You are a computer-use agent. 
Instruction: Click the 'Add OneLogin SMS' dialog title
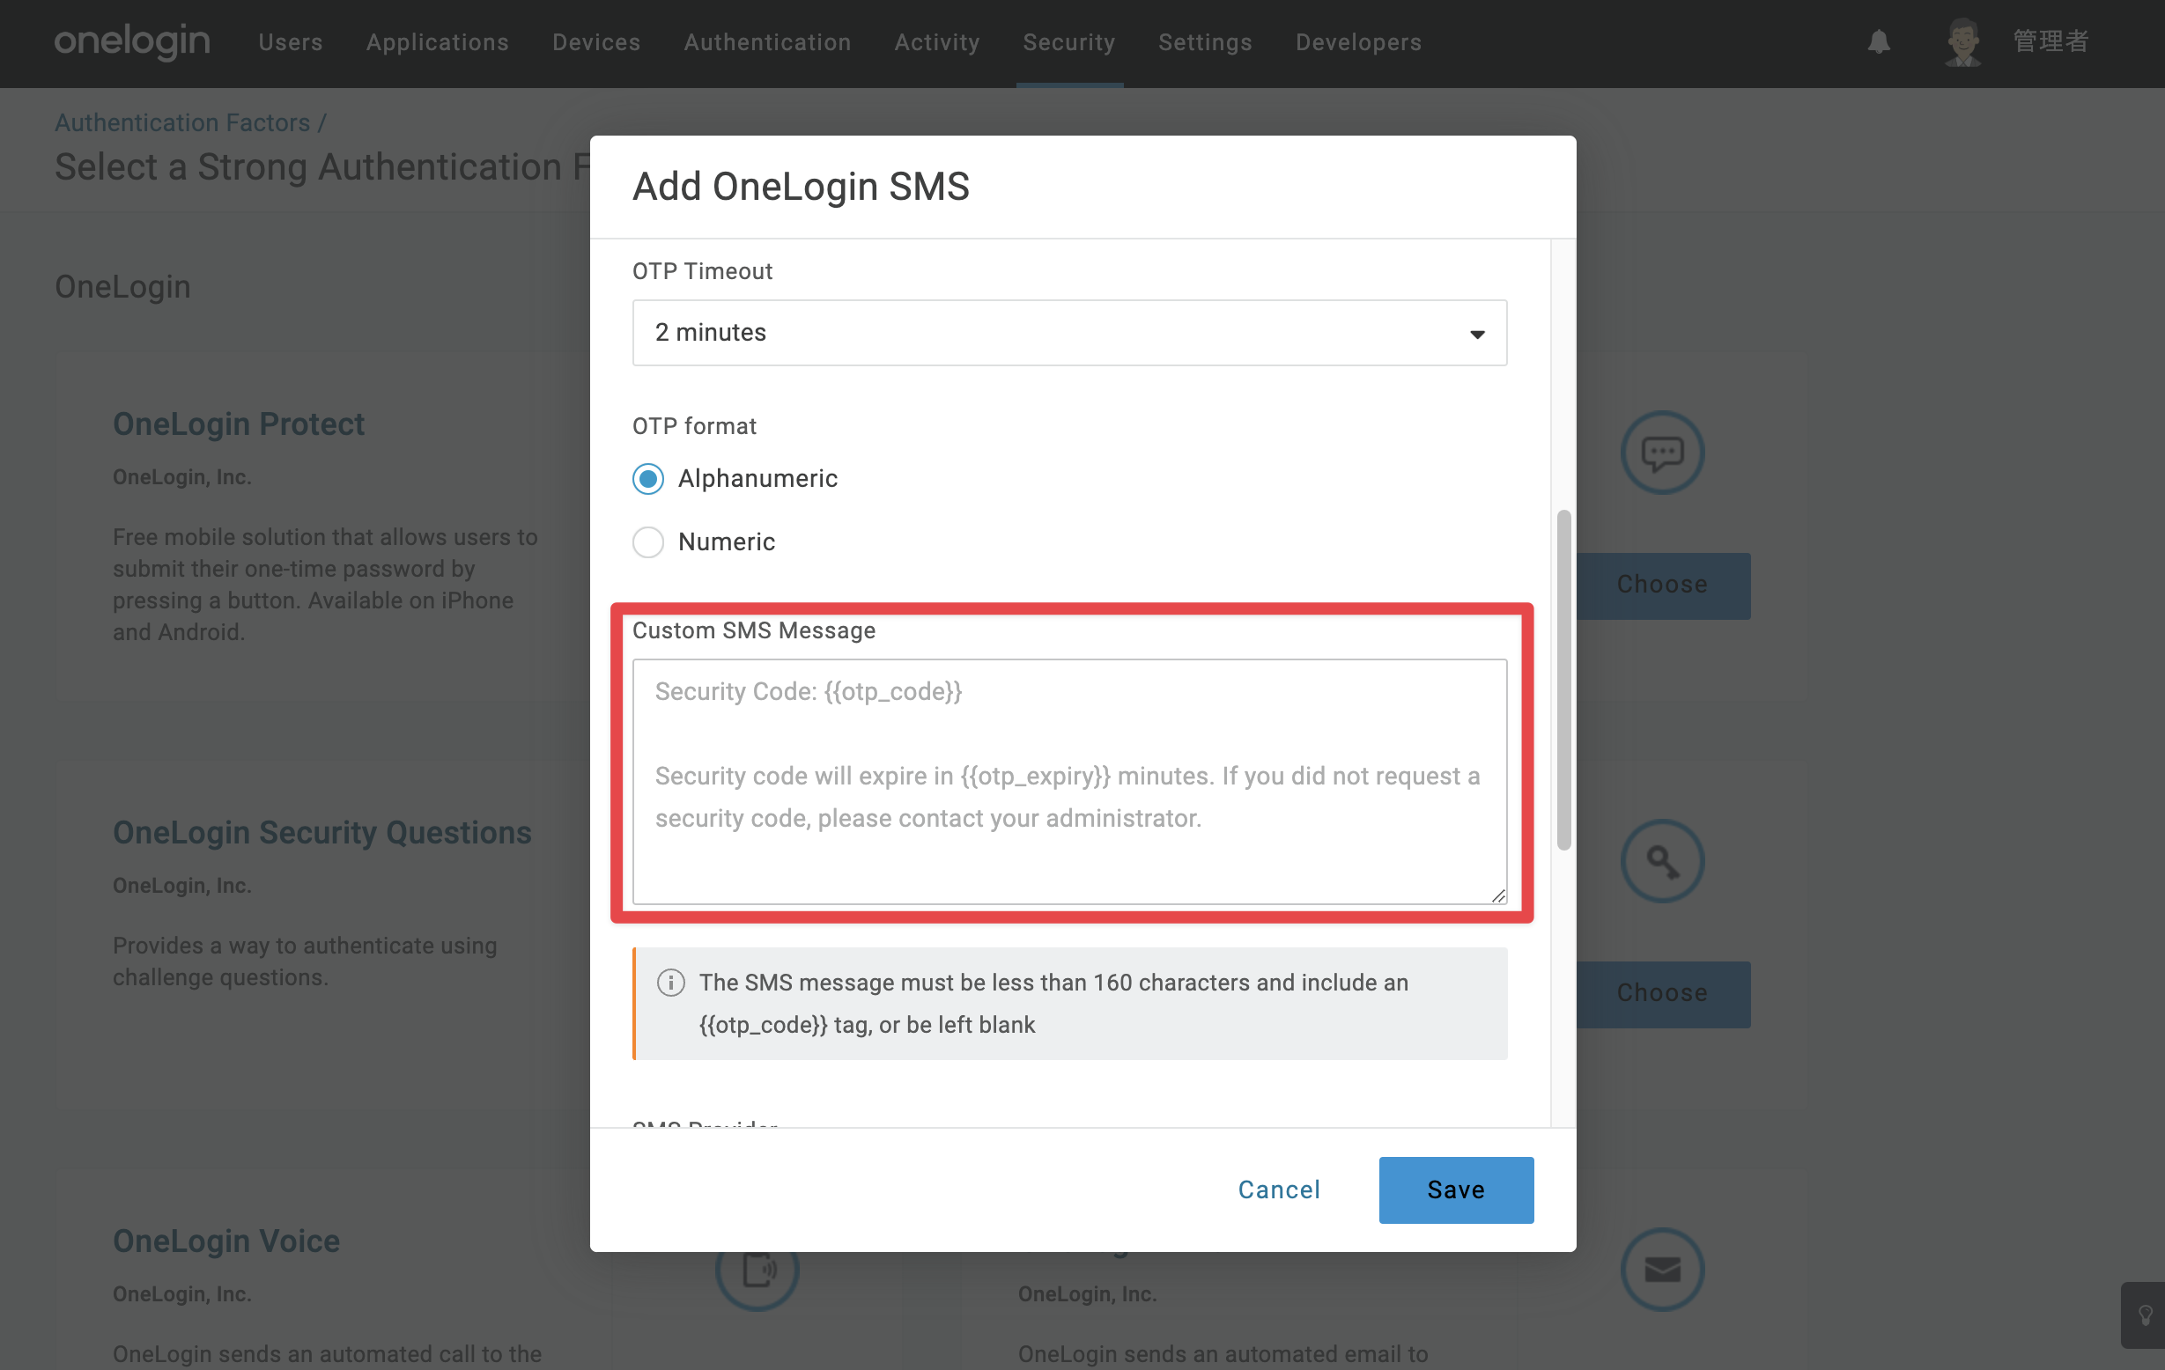[x=800, y=186]
